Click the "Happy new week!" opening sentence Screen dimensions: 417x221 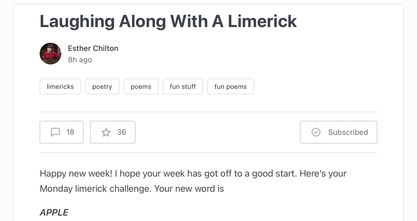point(76,174)
